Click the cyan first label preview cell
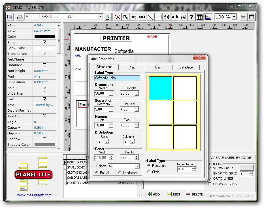 160,88
